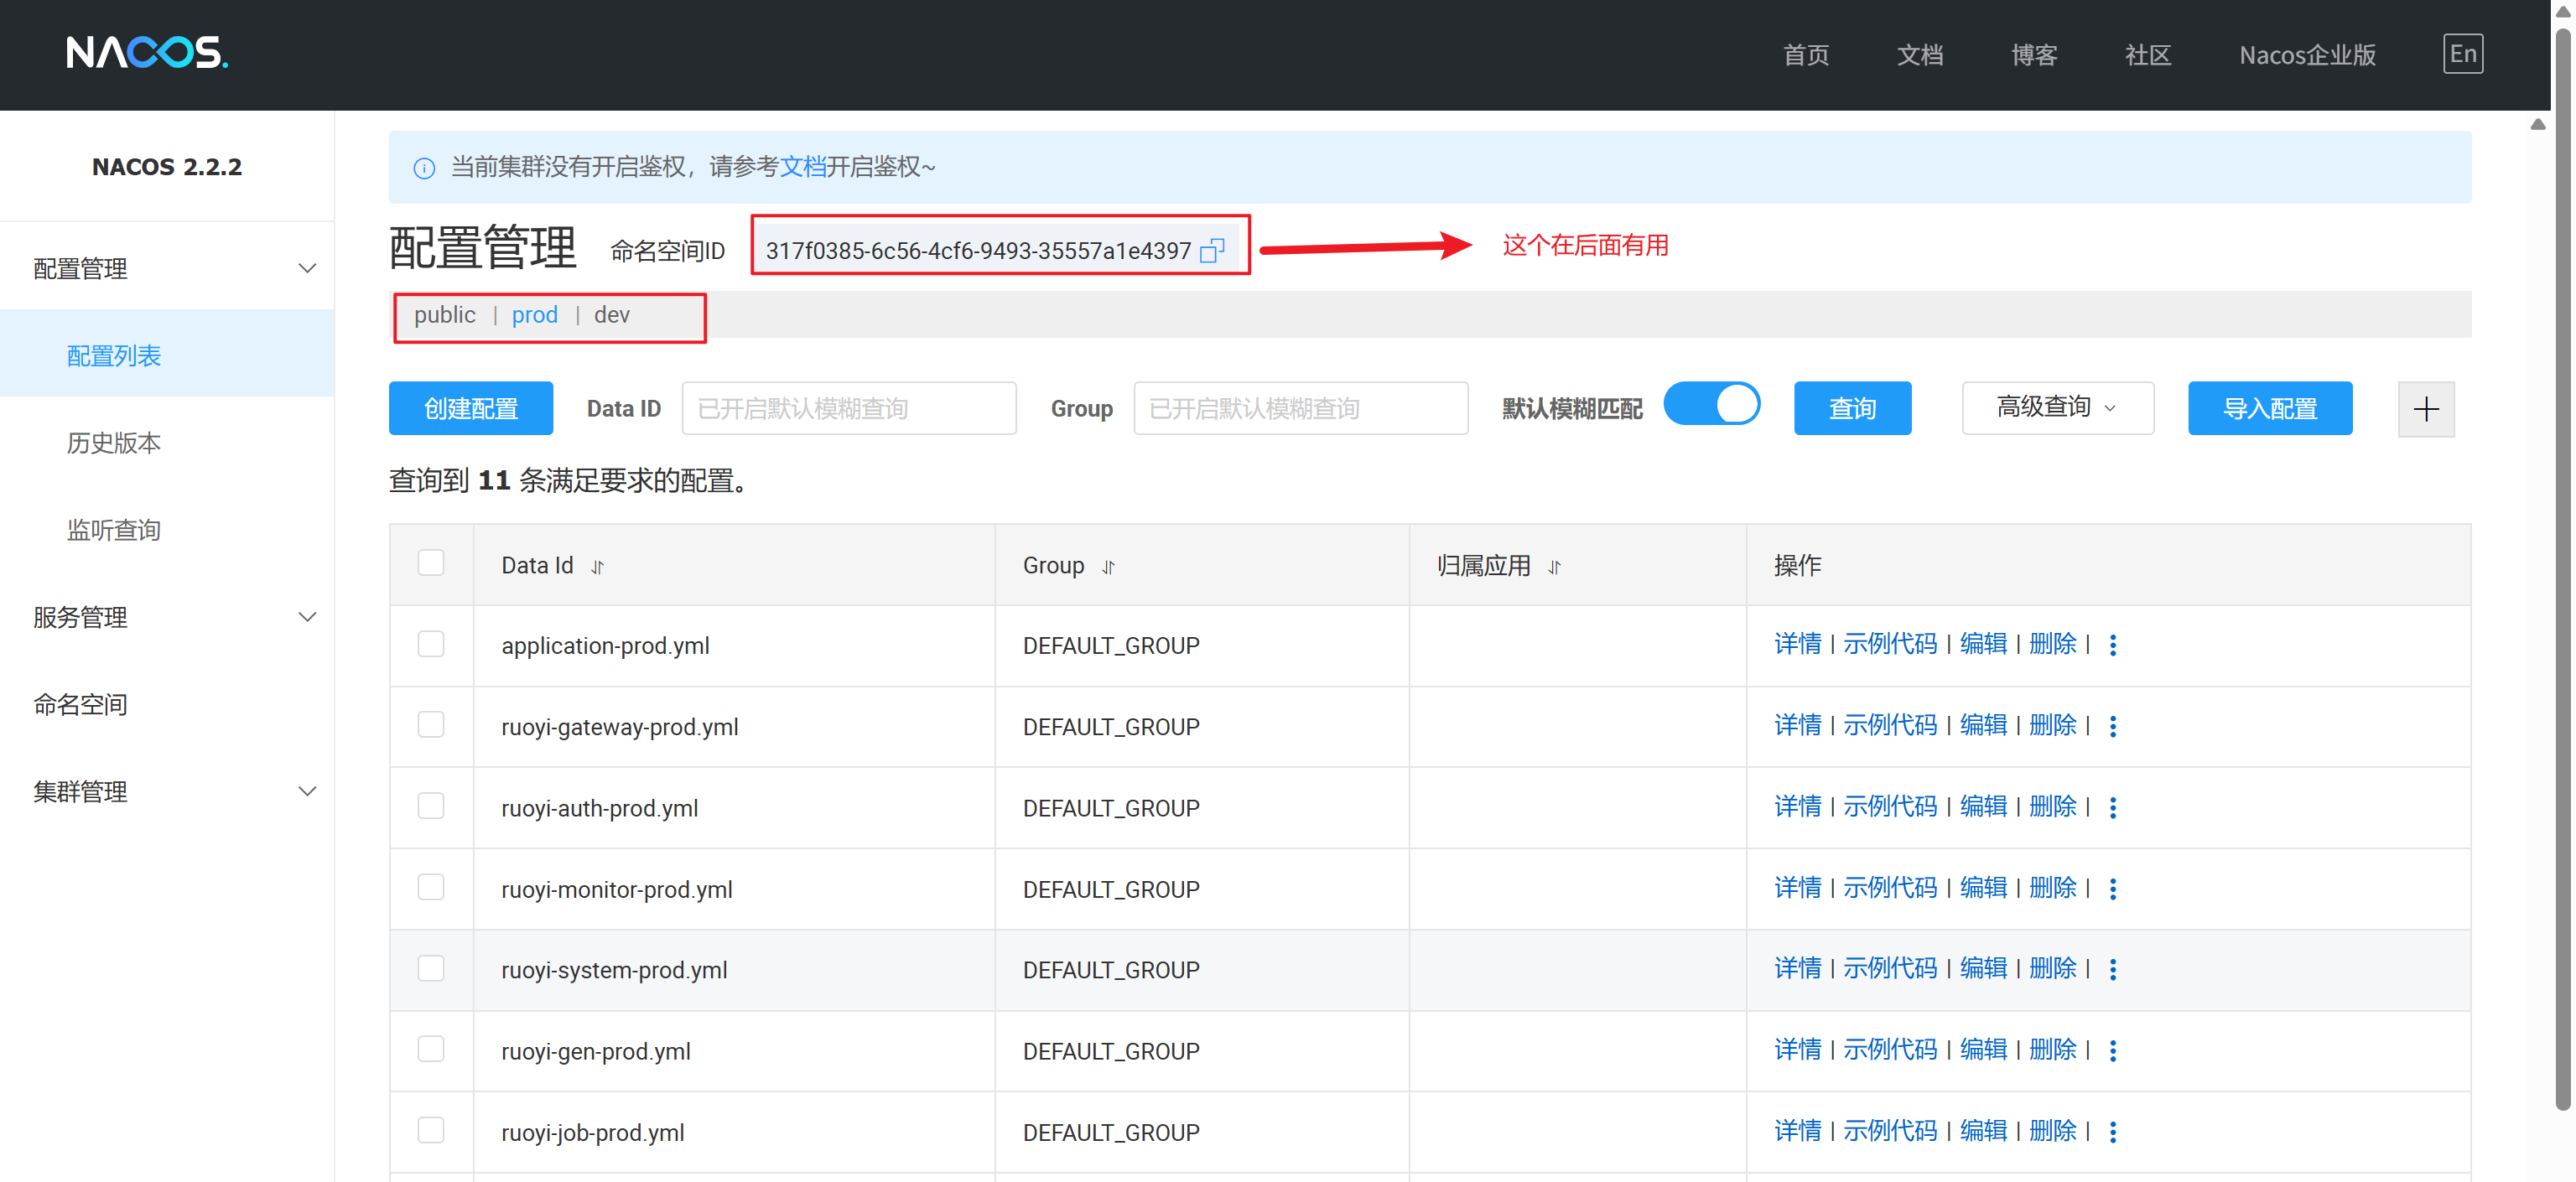Open the 高级查询 dropdown
This screenshot has width=2576, height=1182.
pos(2057,408)
